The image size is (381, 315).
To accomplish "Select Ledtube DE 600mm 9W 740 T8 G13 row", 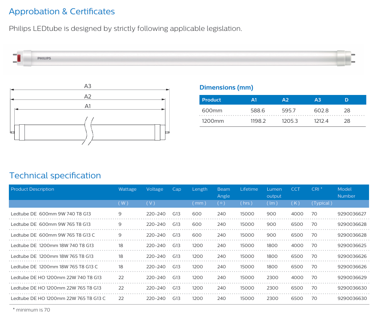I will [189, 214].
